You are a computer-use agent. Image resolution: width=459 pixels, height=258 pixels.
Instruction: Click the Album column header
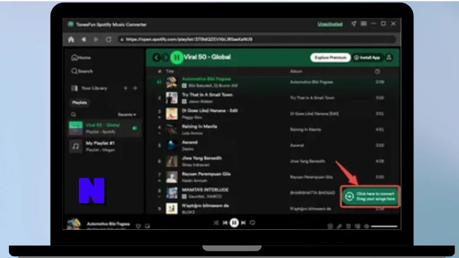pos(296,71)
